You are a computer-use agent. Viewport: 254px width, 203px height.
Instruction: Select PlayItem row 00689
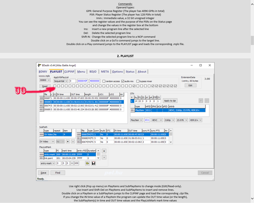[x=81, y=109]
